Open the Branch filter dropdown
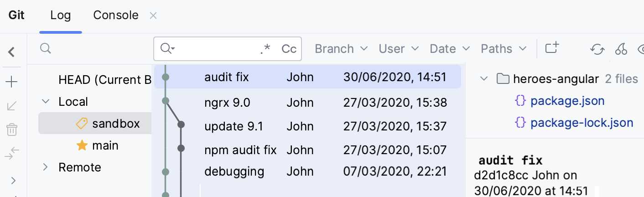Viewport: 644px width, 197px height. point(341,49)
